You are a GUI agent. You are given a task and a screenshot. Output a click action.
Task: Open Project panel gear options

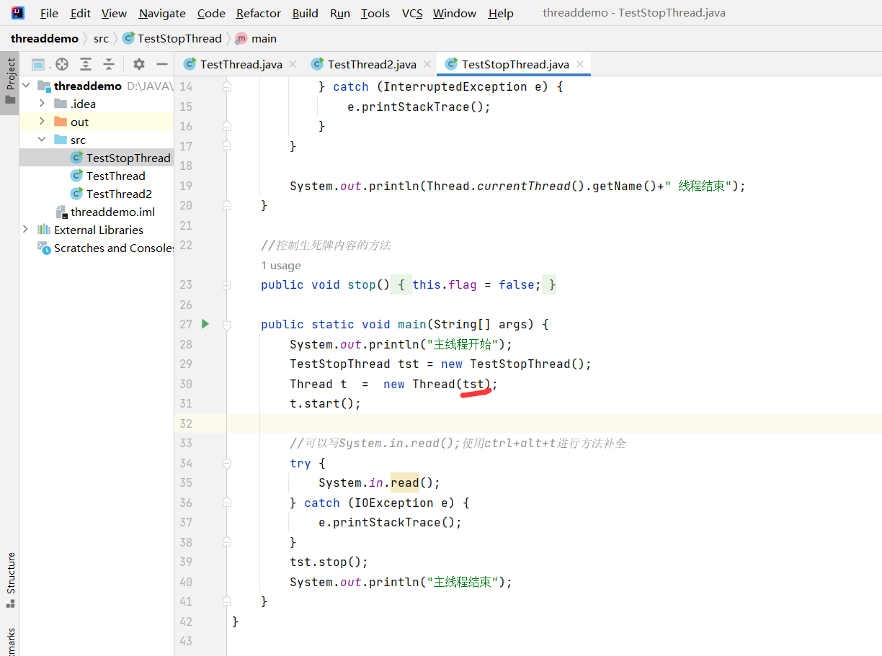click(139, 64)
